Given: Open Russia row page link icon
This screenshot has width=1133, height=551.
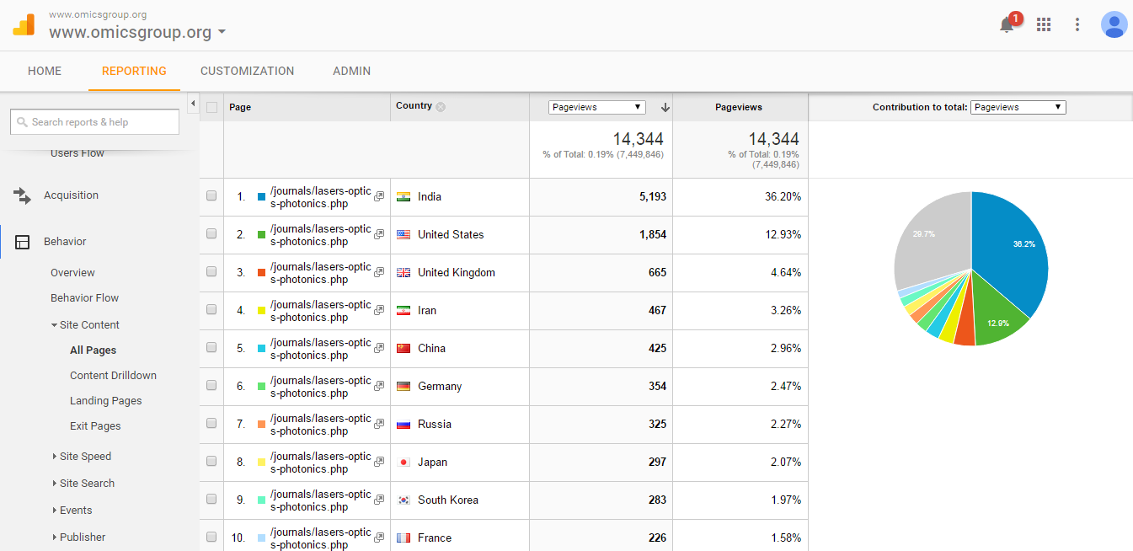Looking at the screenshot, I should (379, 424).
